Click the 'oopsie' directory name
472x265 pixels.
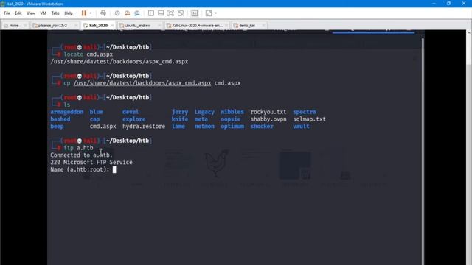[x=231, y=119]
